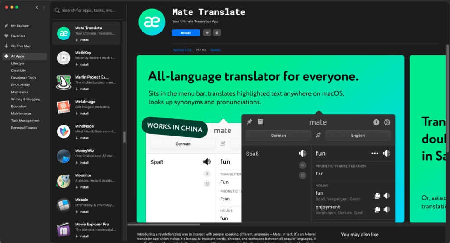The width and height of the screenshot is (450, 243).
Task: Click the back navigation arrow
Action: point(37,7)
